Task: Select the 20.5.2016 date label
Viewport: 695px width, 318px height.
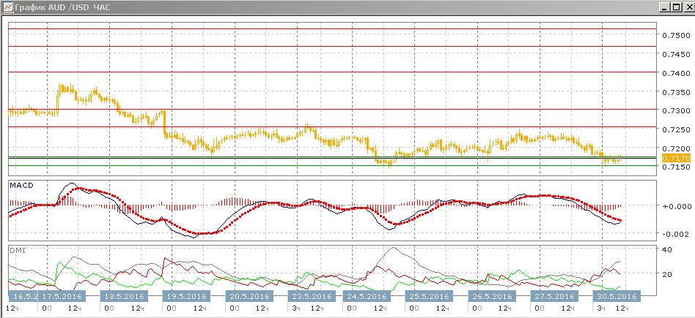Action: [249, 296]
